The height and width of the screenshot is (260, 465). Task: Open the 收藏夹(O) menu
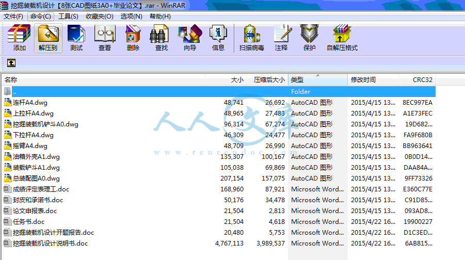pos(99,17)
